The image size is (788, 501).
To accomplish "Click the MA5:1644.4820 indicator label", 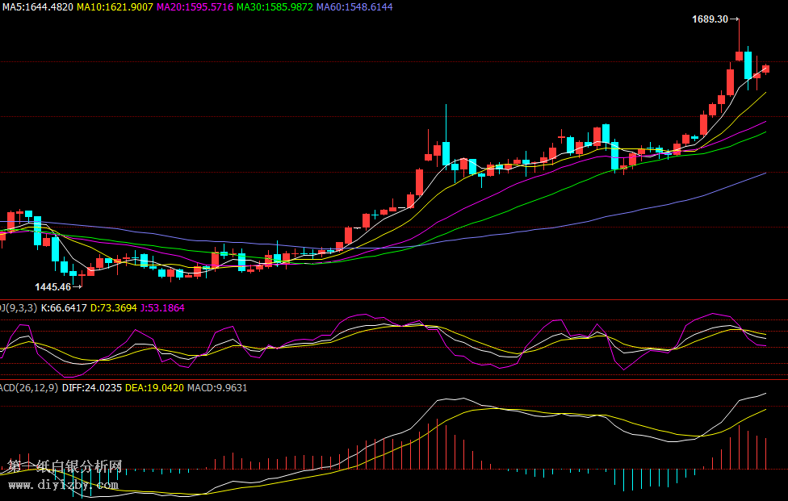I will click(x=37, y=6).
